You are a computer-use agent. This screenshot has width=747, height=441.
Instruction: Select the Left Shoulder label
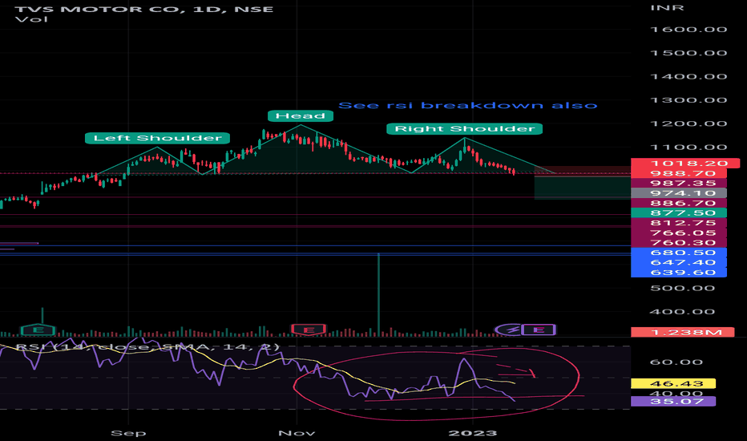(x=157, y=138)
